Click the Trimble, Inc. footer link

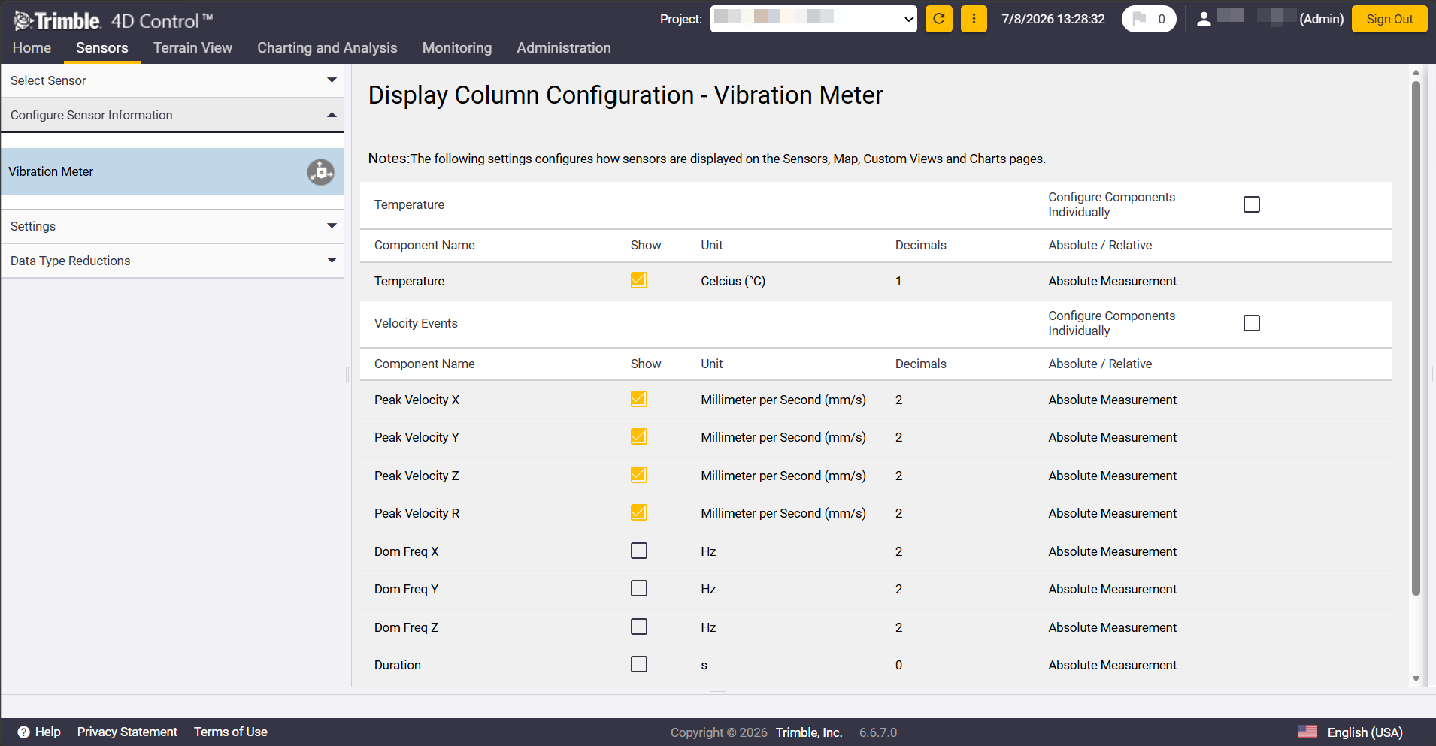pyautogui.click(x=809, y=732)
